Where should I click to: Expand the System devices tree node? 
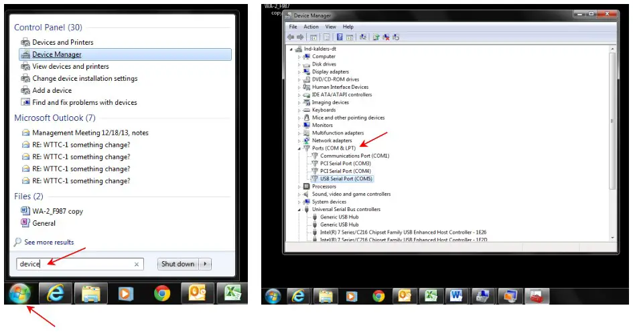[299, 202]
